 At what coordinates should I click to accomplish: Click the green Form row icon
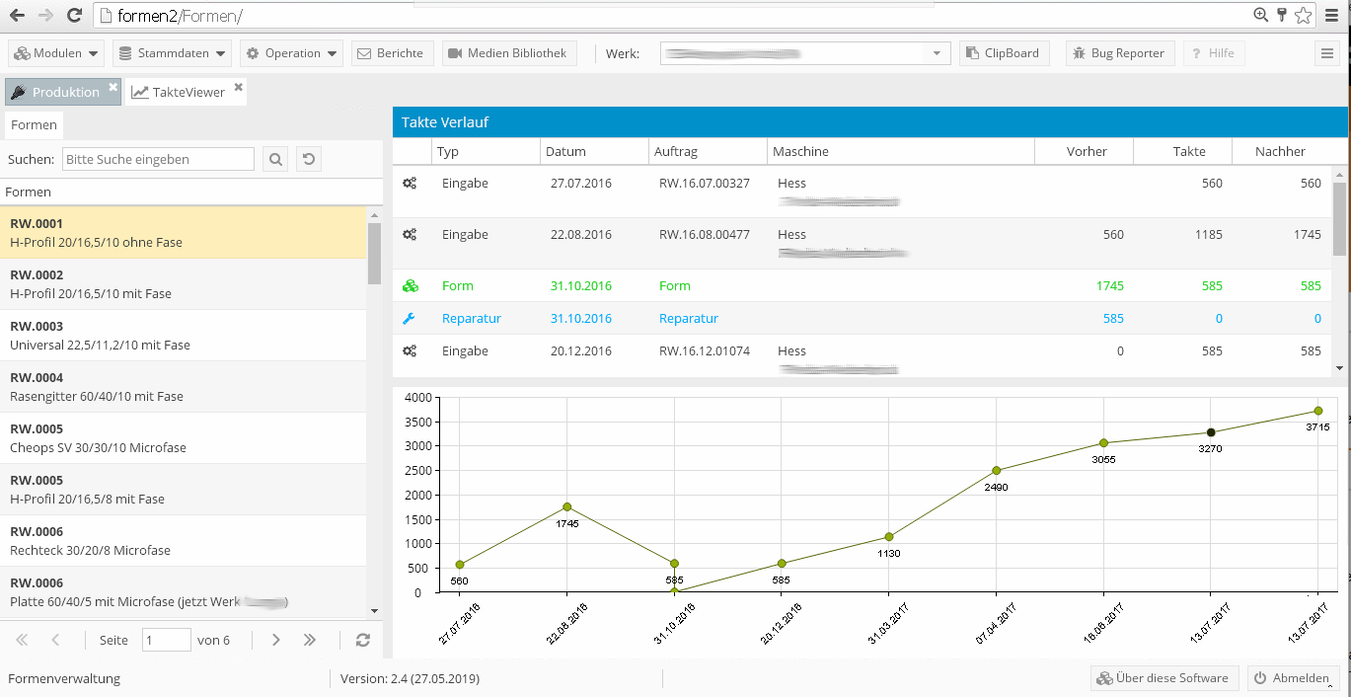[410, 285]
